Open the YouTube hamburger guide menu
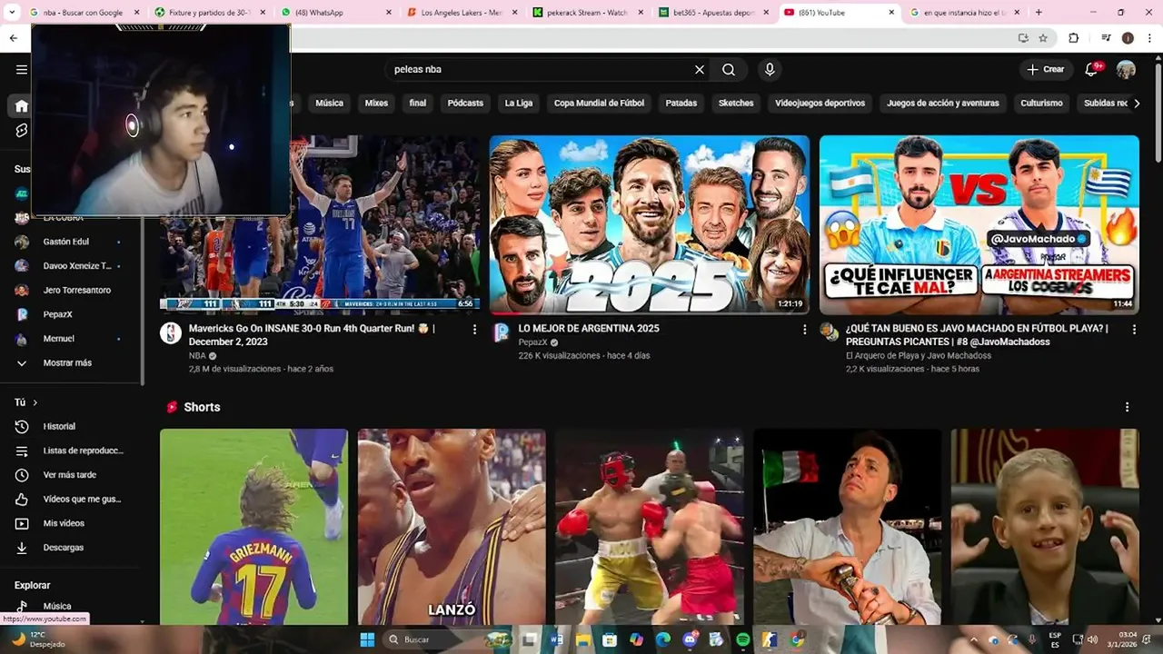 pos(22,69)
